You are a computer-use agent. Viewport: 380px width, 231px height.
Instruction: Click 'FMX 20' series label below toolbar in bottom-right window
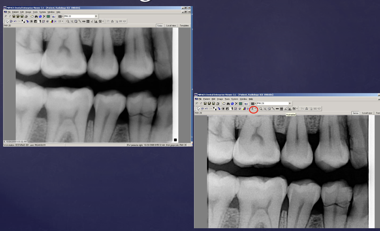(198, 113)
